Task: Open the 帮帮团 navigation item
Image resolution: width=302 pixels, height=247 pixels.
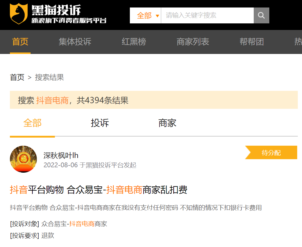Action: coord(252,42)
